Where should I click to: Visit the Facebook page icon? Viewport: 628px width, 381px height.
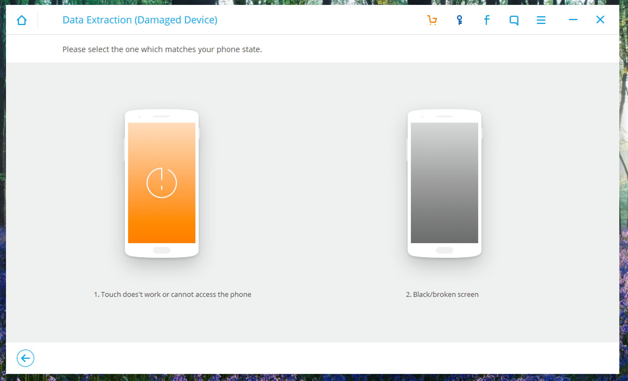[x=487, y=20]
